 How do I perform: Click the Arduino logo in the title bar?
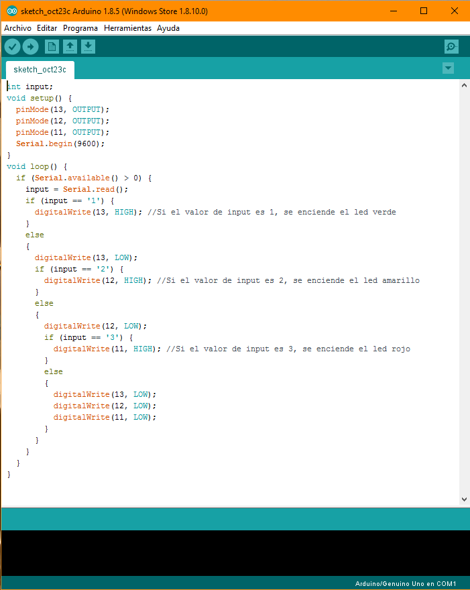(12, 11)
